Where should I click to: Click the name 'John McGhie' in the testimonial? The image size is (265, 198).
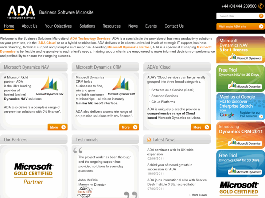(x=88, y=180)
